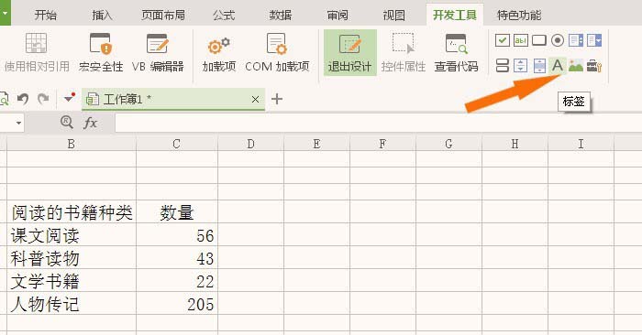Screen dimensions: 642x335
Task: Select column H header
Action: [x=515, y=144]
